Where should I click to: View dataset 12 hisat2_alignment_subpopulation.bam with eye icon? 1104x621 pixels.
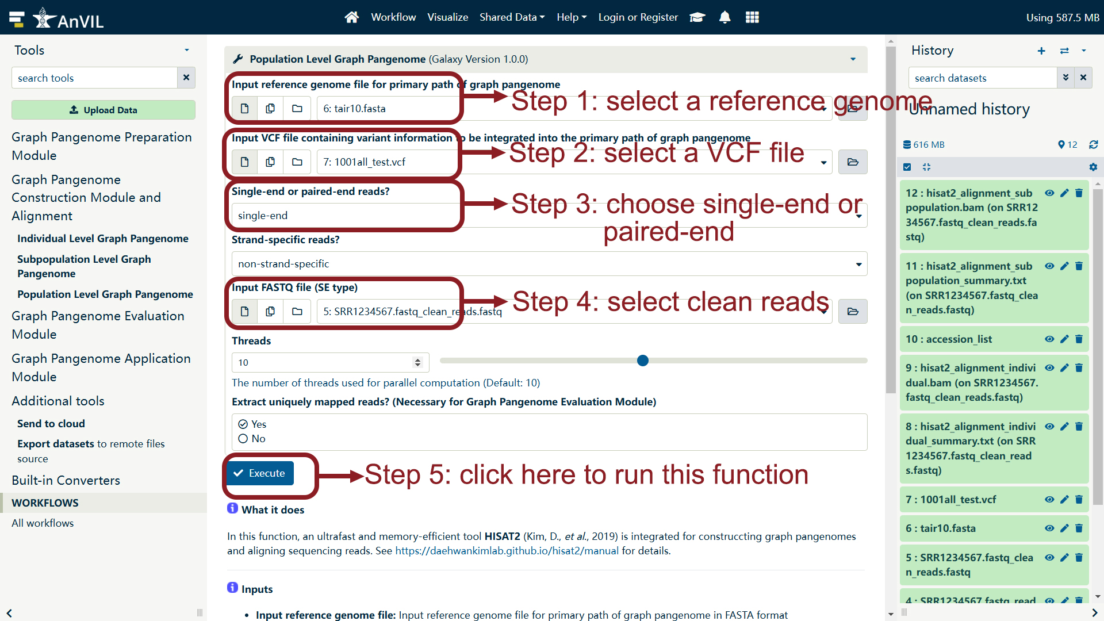(1049, 193)
